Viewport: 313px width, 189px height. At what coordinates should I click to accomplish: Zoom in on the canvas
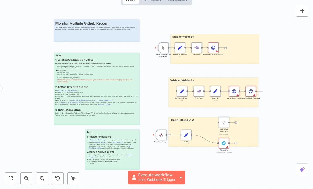pyautogui.click(x=26, y=178)
